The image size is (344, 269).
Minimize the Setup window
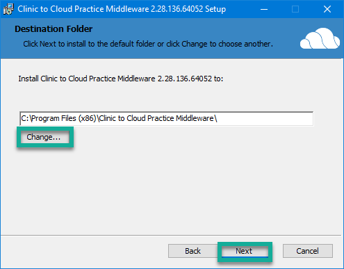point(264,9)
